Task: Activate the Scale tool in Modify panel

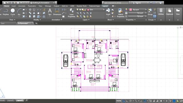Action: (34, 17)
